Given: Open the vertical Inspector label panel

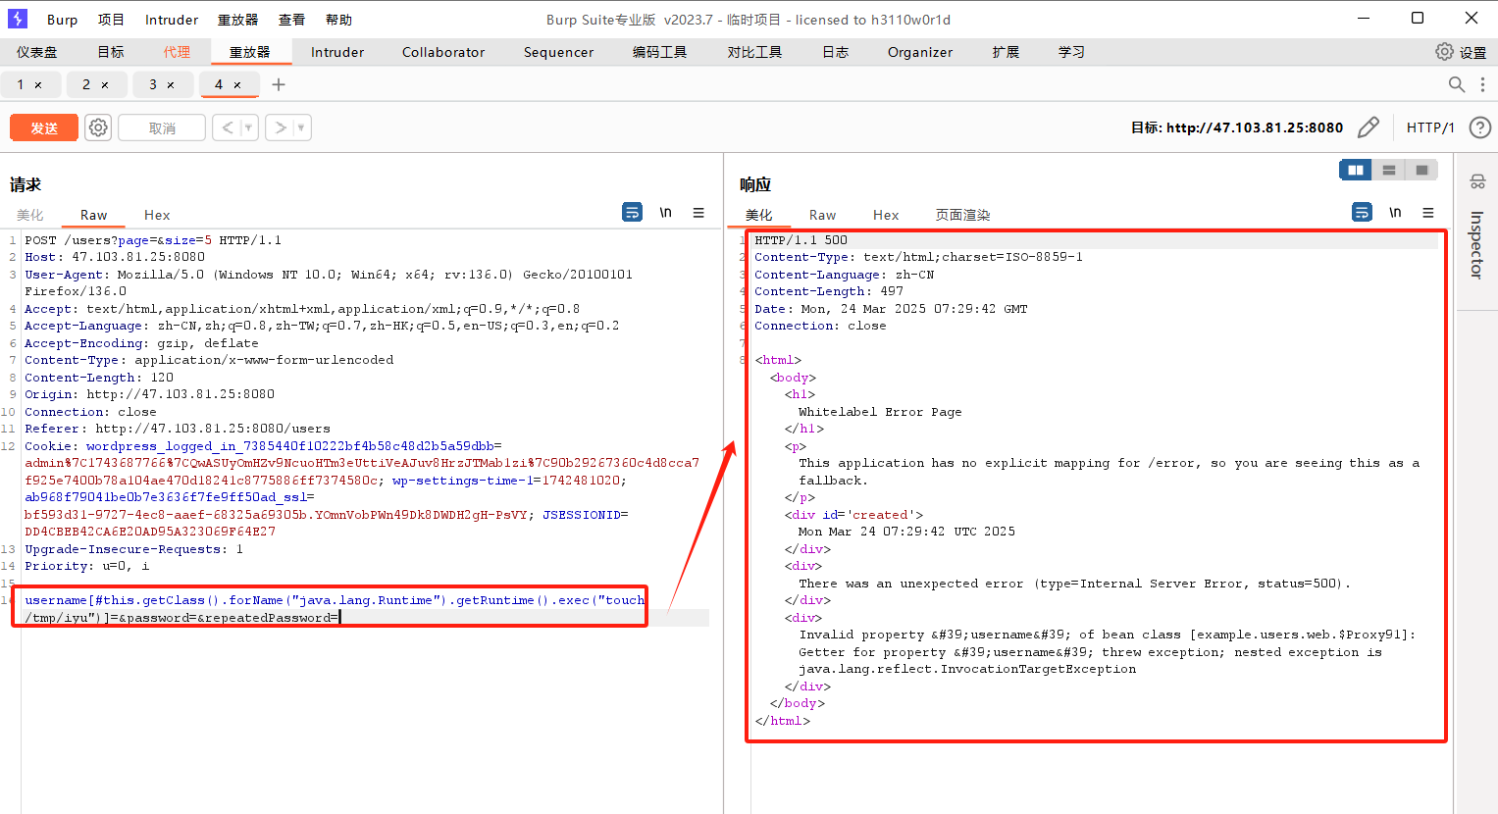Looking at the screenshot, I should [x=1476, y=244].
